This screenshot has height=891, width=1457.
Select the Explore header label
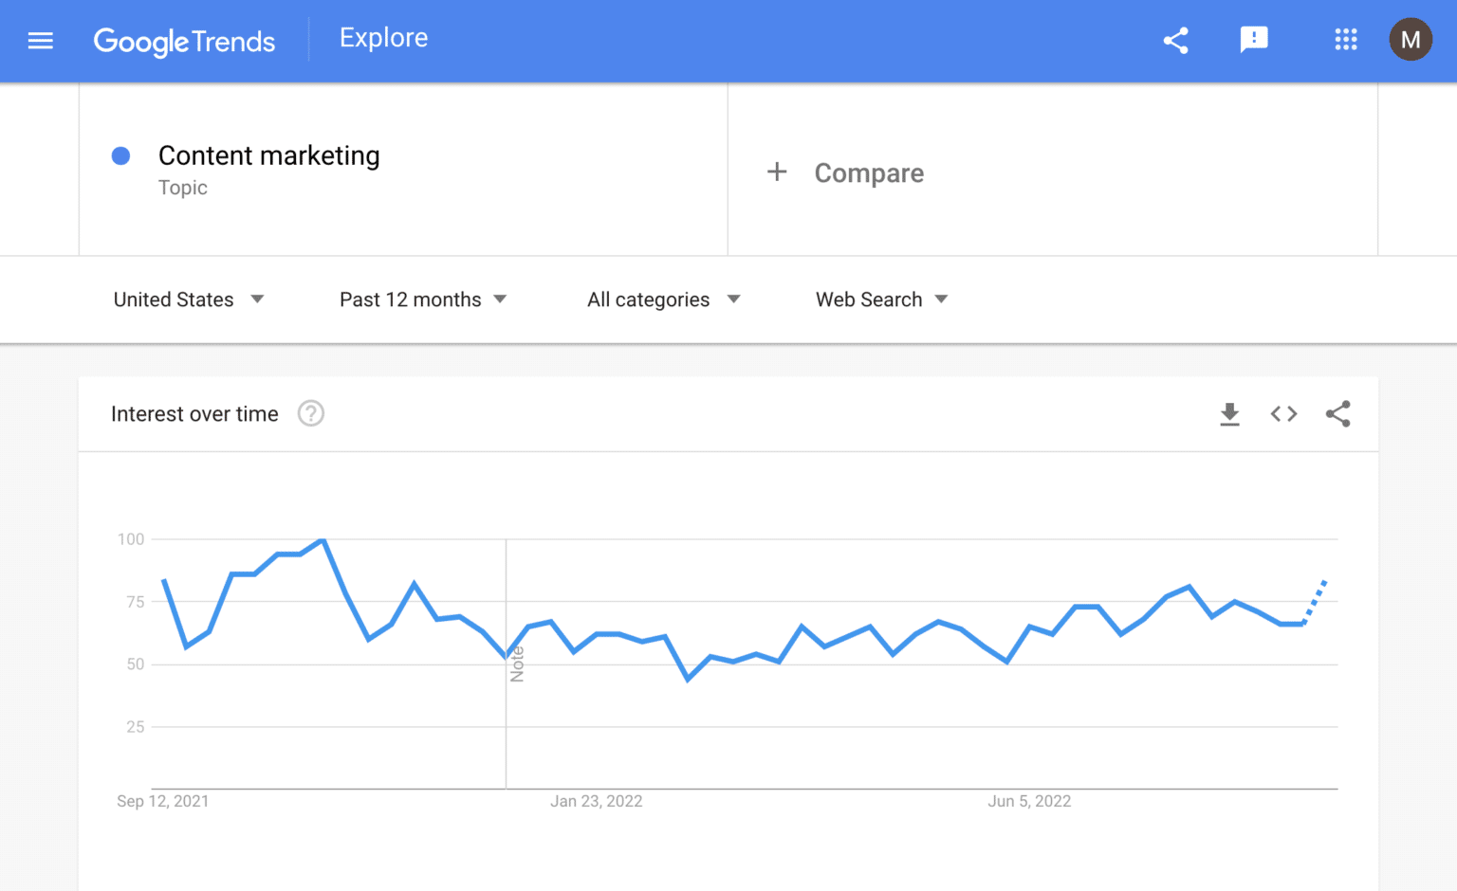pyautogui.click(x=383, y=38)
